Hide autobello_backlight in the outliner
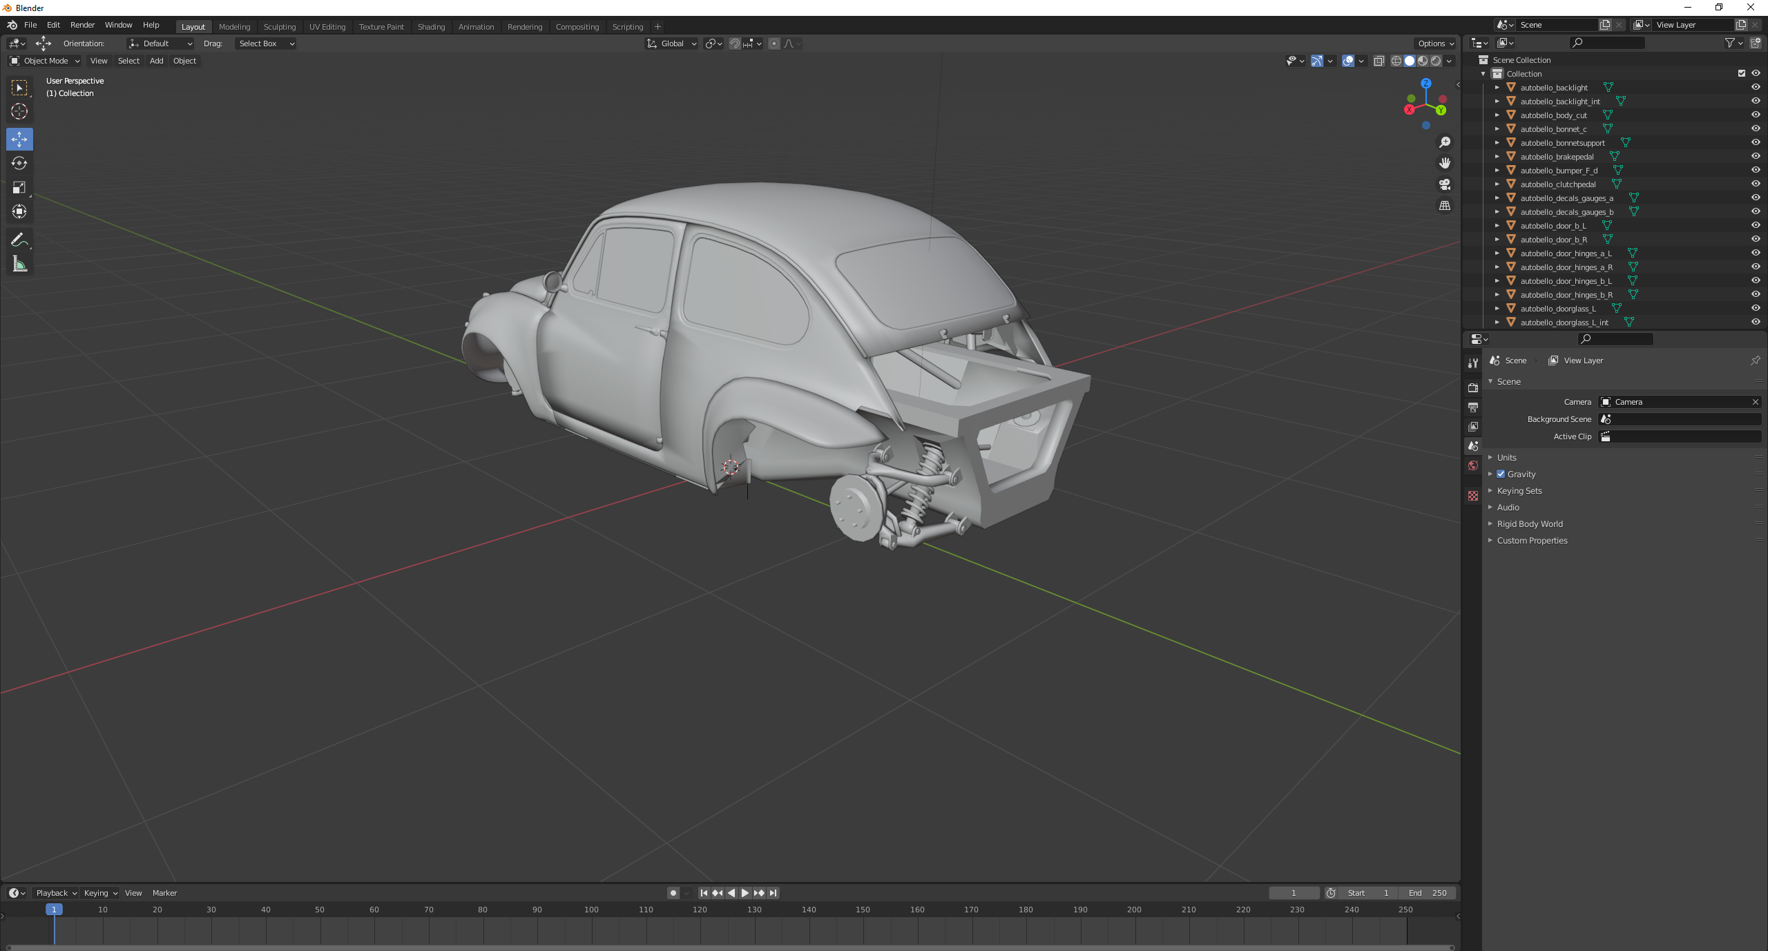The width and height of the screenshot is (1768, 951). [1755, 87]
